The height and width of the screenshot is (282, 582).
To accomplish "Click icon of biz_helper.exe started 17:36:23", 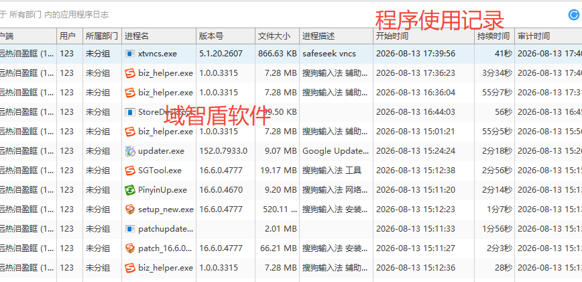I will tap(129, 73).
